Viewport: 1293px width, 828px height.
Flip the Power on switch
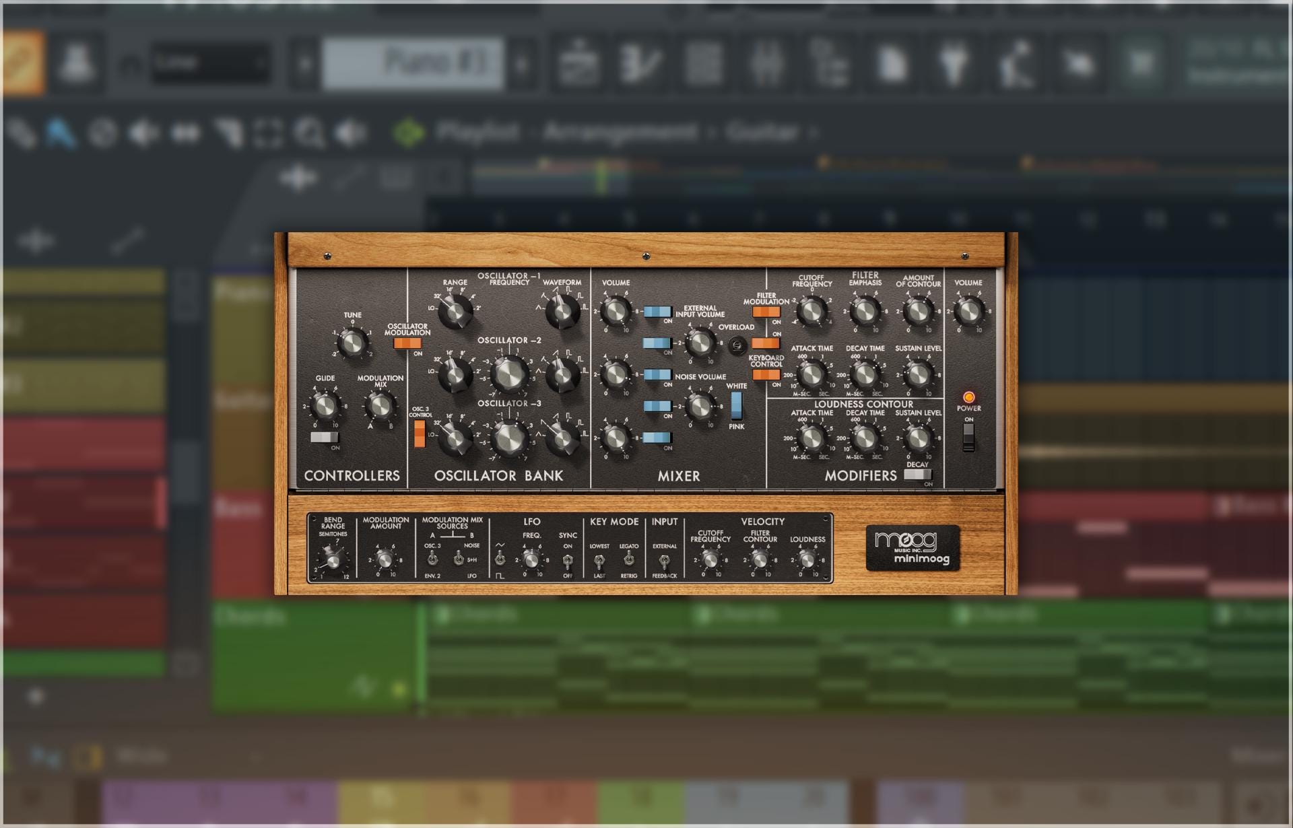pos(968,438)
